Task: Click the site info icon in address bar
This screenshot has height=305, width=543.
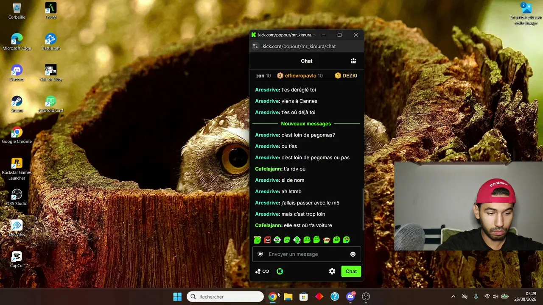Action: point(255,46)
